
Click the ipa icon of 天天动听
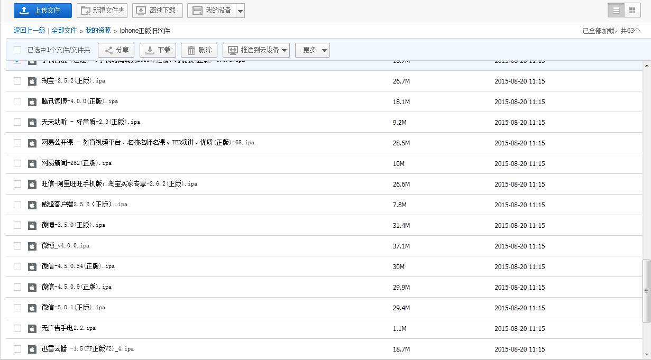[x=32, y=123]
